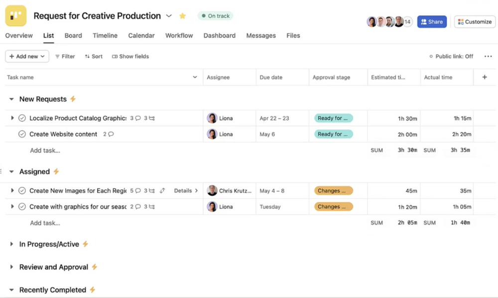498x298 pixels.
Task: Open the Add new dropdown
Action: 27,57
